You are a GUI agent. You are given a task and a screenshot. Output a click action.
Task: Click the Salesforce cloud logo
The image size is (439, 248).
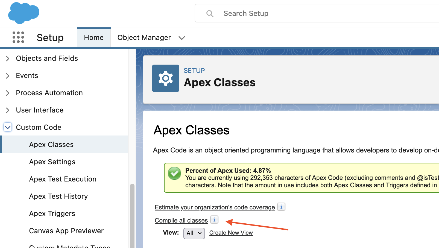(x=24, y=13)
